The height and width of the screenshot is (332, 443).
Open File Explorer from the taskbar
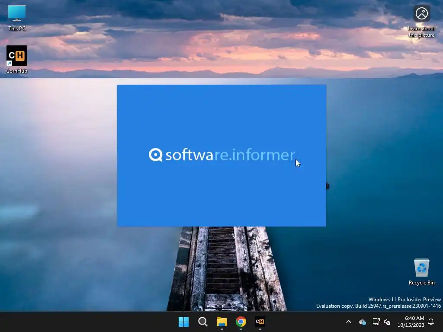(222, 322)
